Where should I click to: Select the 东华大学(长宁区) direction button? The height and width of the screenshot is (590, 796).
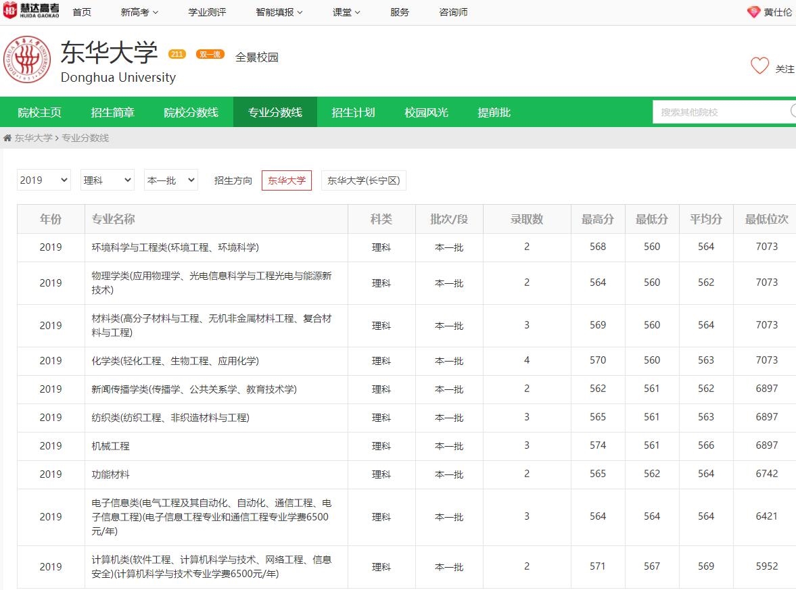[363, 180]
